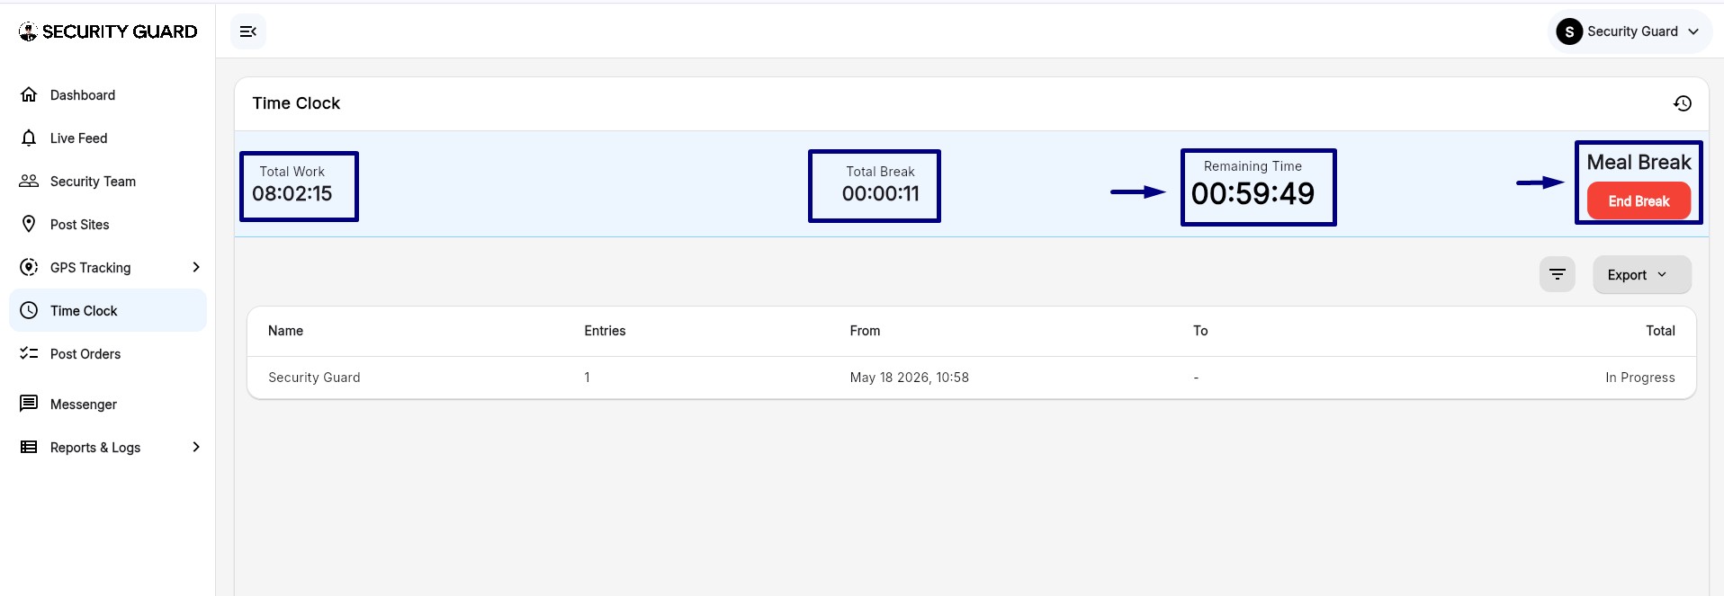Click the Dashboard home icon
The width and height of the screenshot is (1724, 596).
pyautogui.click(x=29, y=94)
